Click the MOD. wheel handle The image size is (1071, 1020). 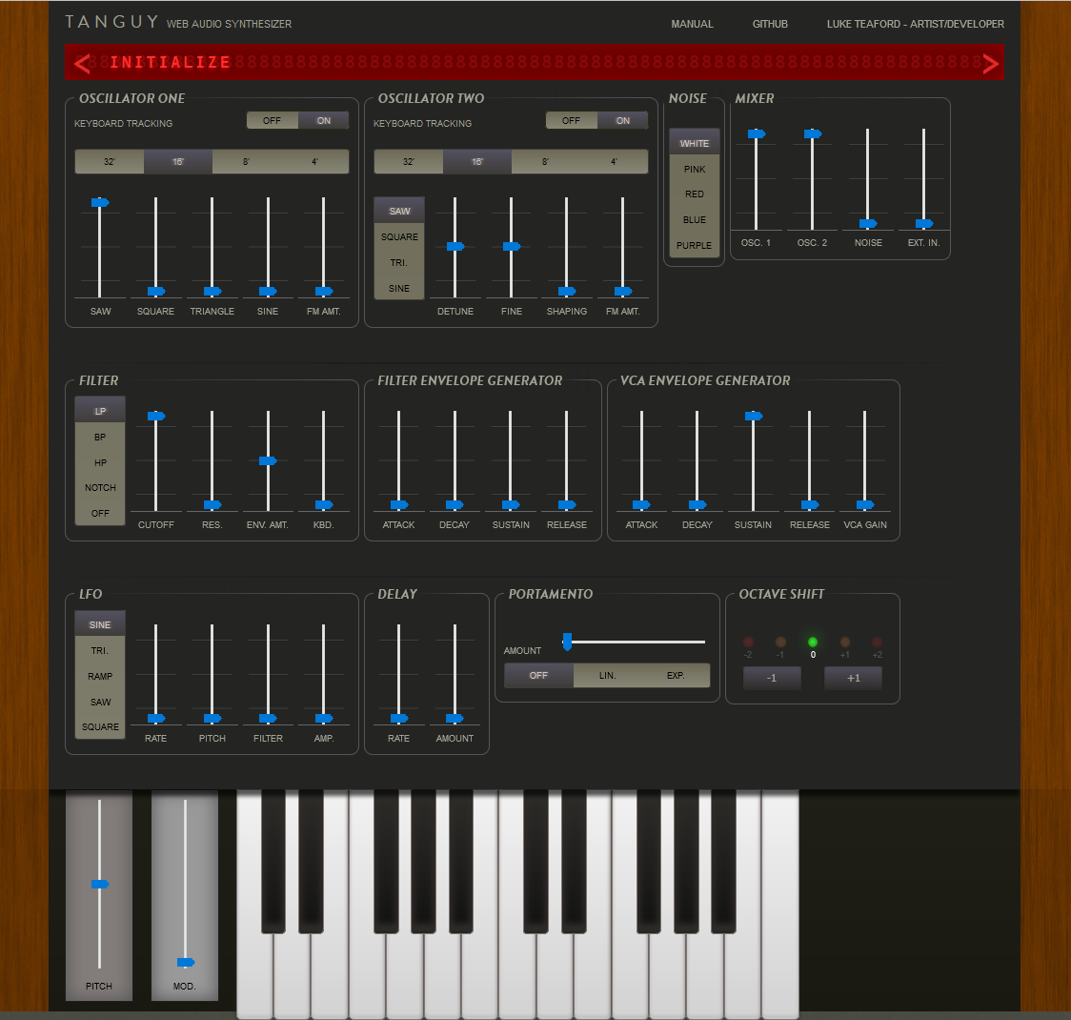pyautogui.click(x=184, y=961)
